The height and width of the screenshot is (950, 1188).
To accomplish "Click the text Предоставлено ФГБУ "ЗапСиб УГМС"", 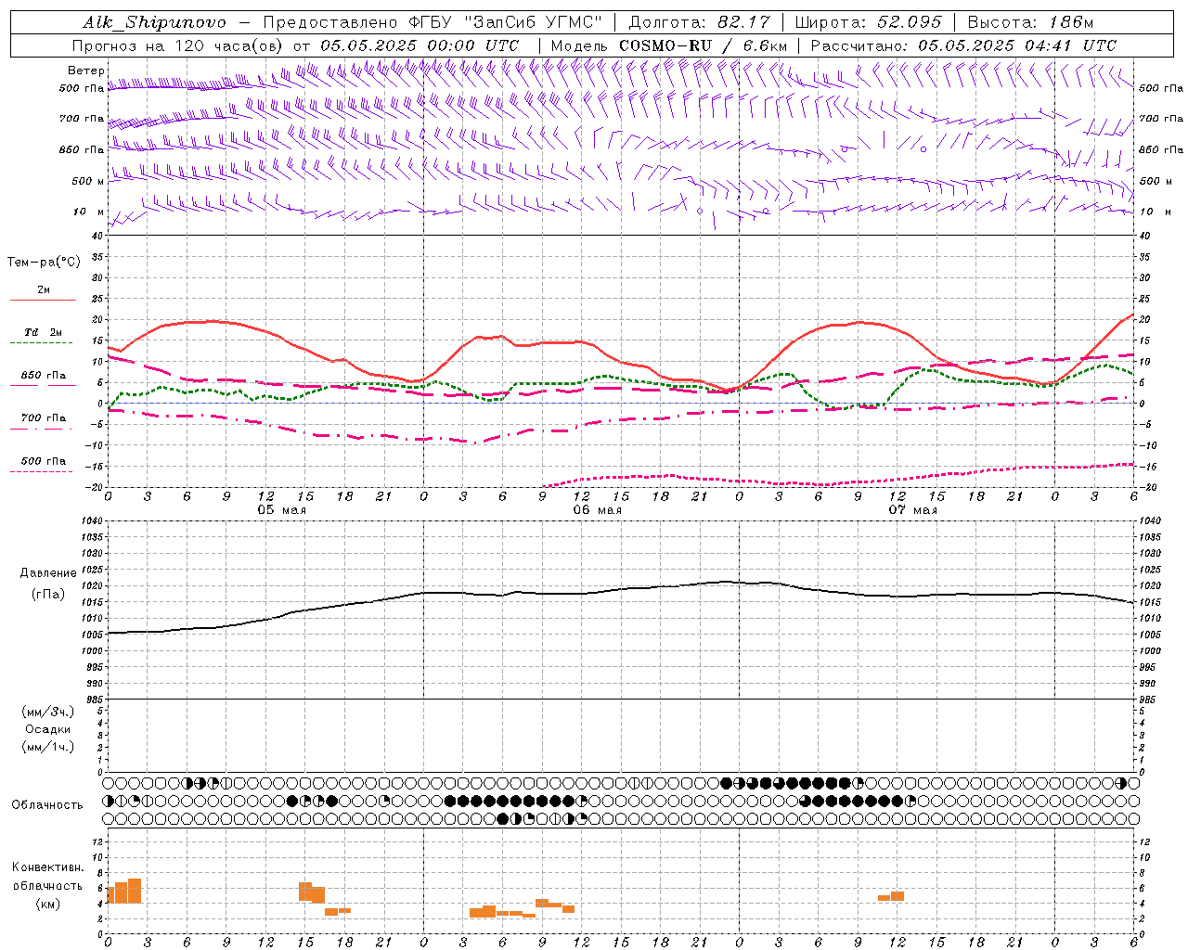I will tap(433, 22).
